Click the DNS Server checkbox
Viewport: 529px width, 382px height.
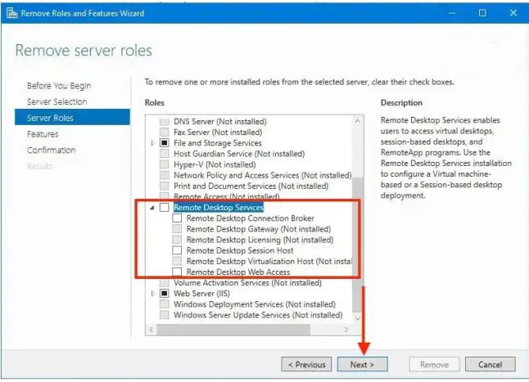165,122
